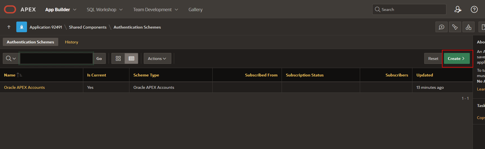Click the ascending sort icon beside Name

pyautogui.click(x=19, y=75)
